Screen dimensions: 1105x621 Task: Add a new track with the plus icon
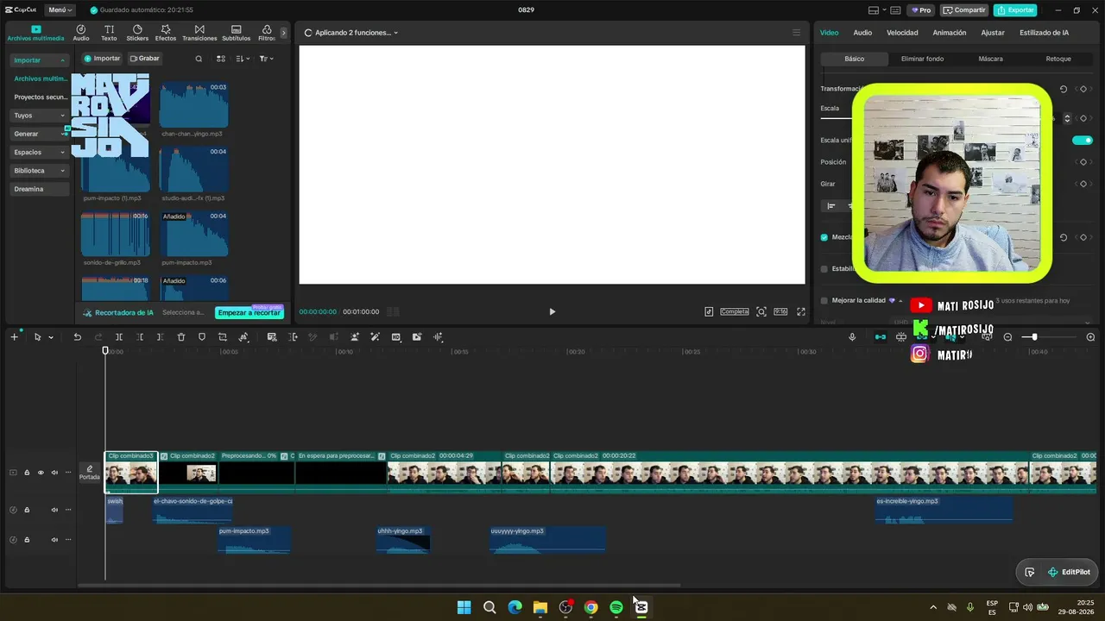[14, 337]
